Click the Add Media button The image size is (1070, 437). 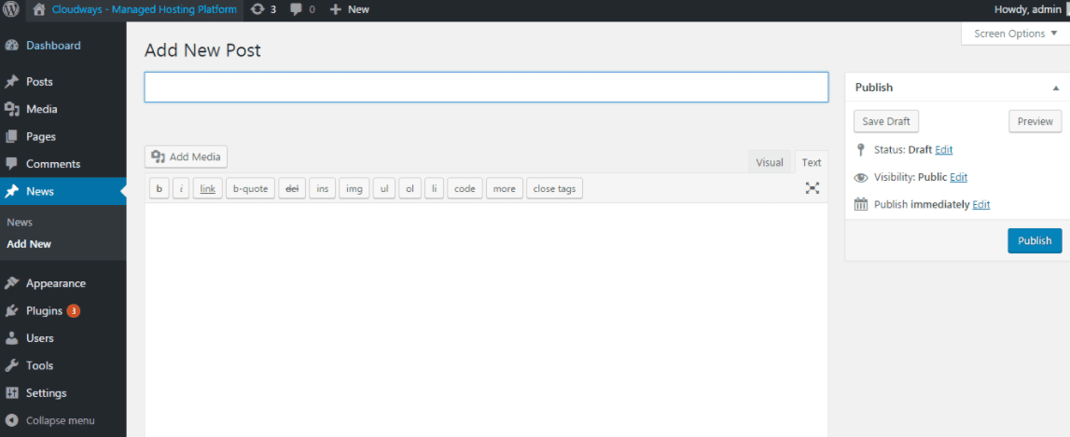pyautogui.click(x=187, y=157)
